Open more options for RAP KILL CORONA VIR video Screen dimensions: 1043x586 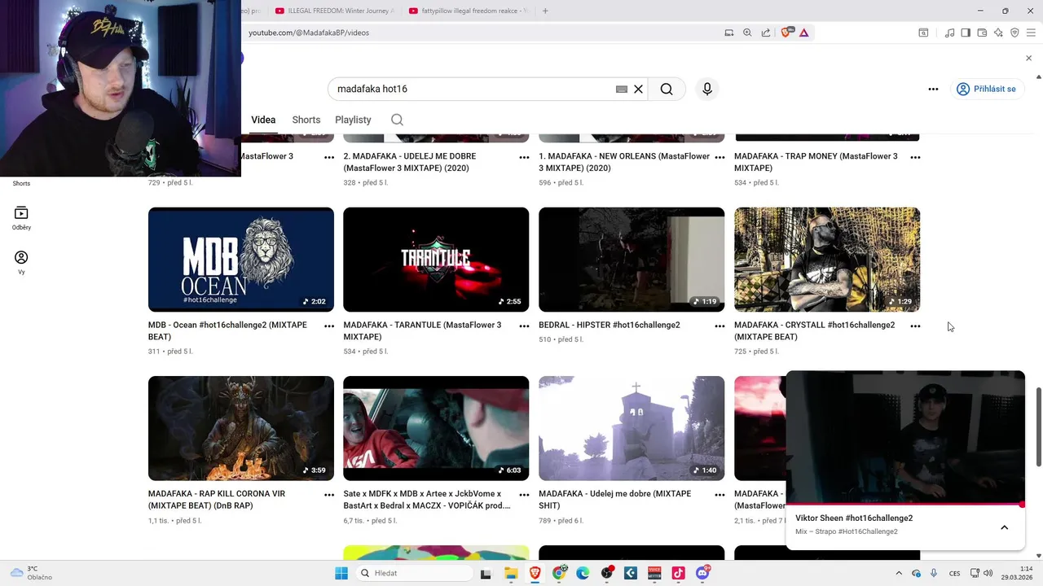click(329, 495)
